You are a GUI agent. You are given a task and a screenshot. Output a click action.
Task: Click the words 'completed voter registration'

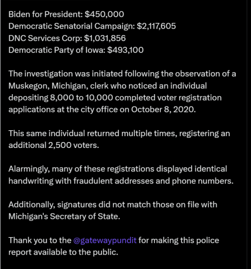[x=168, y=98]
